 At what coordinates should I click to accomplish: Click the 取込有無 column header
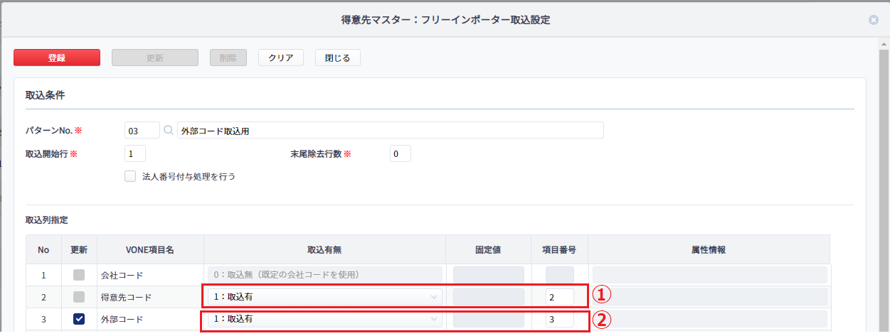click(325, 249)
